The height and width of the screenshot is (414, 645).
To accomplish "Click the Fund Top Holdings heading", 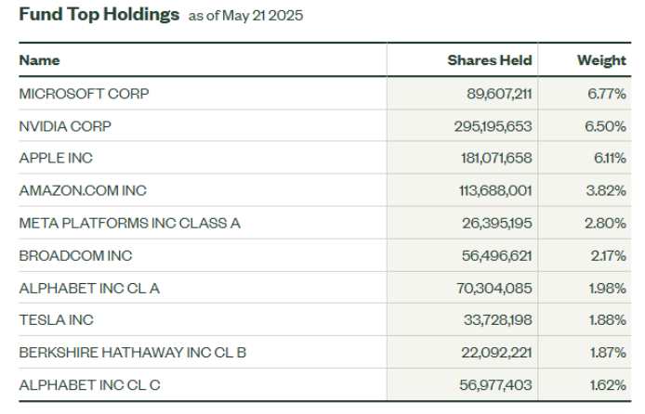I will (x=99, y=15).
